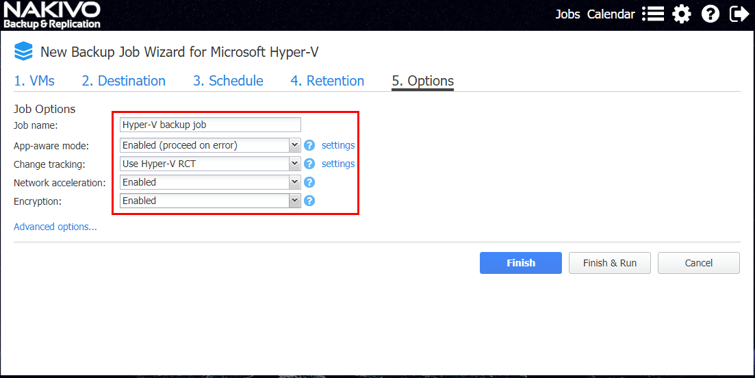This screenshot has width=755, height=378.
Task: Open App-aware mode settings link
Action: [338, 145]
